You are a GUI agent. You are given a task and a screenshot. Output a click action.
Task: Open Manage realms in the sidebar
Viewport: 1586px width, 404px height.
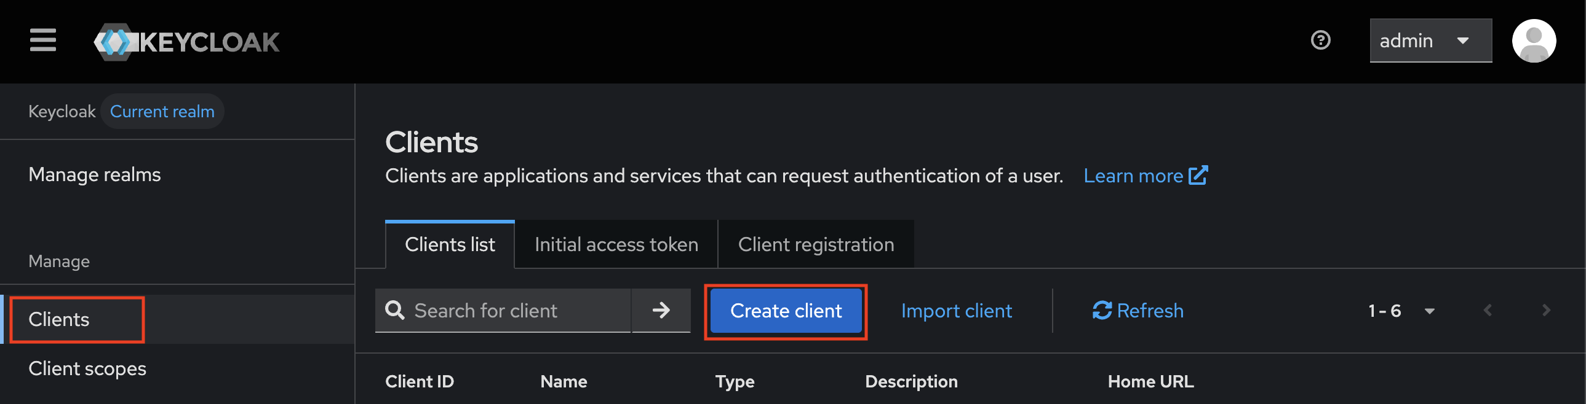tap(95, 174)
